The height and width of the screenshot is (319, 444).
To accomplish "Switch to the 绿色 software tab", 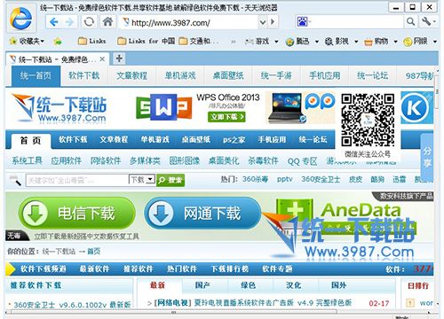I will pyautogui.click(x=248, y=285).
